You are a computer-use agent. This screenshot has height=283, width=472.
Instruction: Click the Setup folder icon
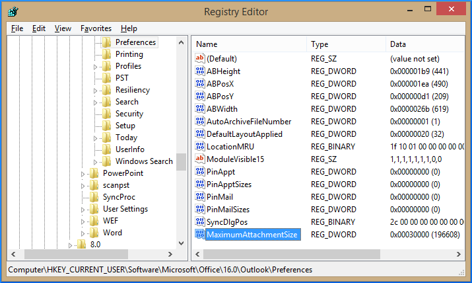[x=106, y=126]
